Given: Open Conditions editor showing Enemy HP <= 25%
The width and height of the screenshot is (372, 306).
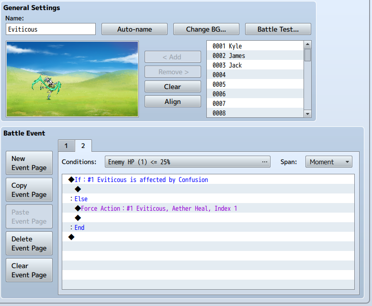Looking at the screenshot, I should click(187, 162).
